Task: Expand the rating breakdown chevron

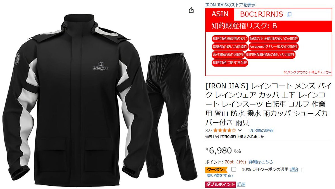Action: pyautogui.click(x=240, y=130)
